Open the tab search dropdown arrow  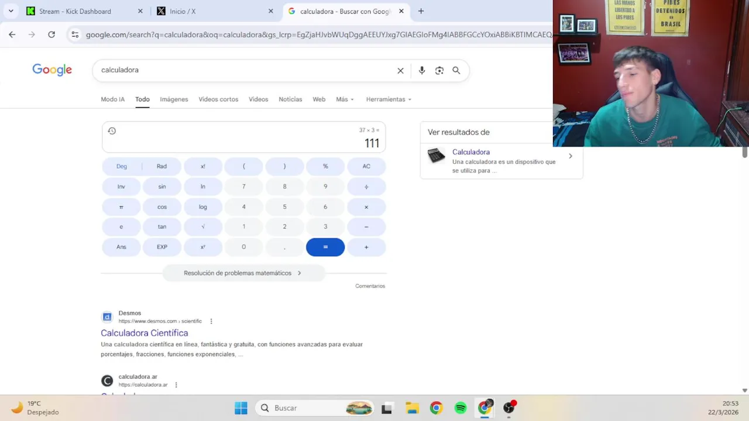tap(11, 11)
